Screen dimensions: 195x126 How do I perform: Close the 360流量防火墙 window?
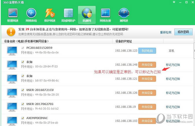click(x=193, y=2)
